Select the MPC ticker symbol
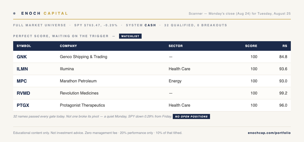 click(22, 81)
